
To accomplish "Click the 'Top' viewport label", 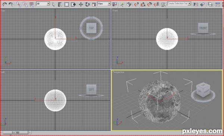I will click(3, 10).
